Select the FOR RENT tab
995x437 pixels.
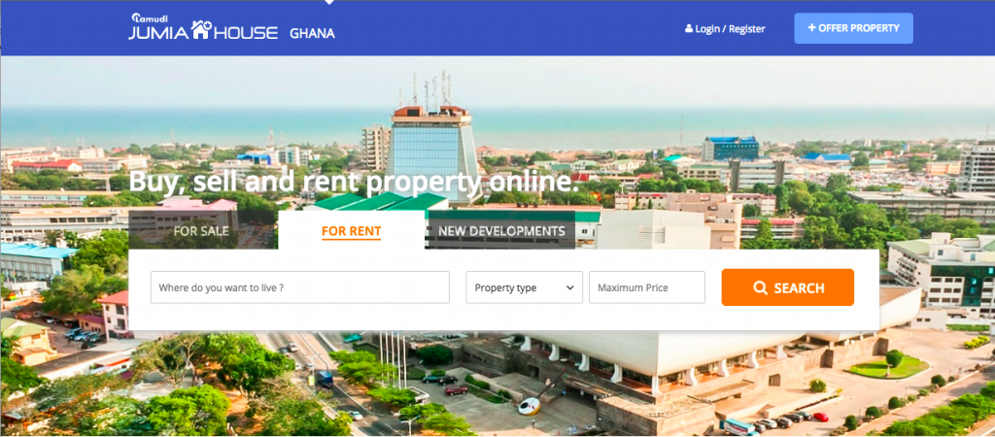[351, 231]
